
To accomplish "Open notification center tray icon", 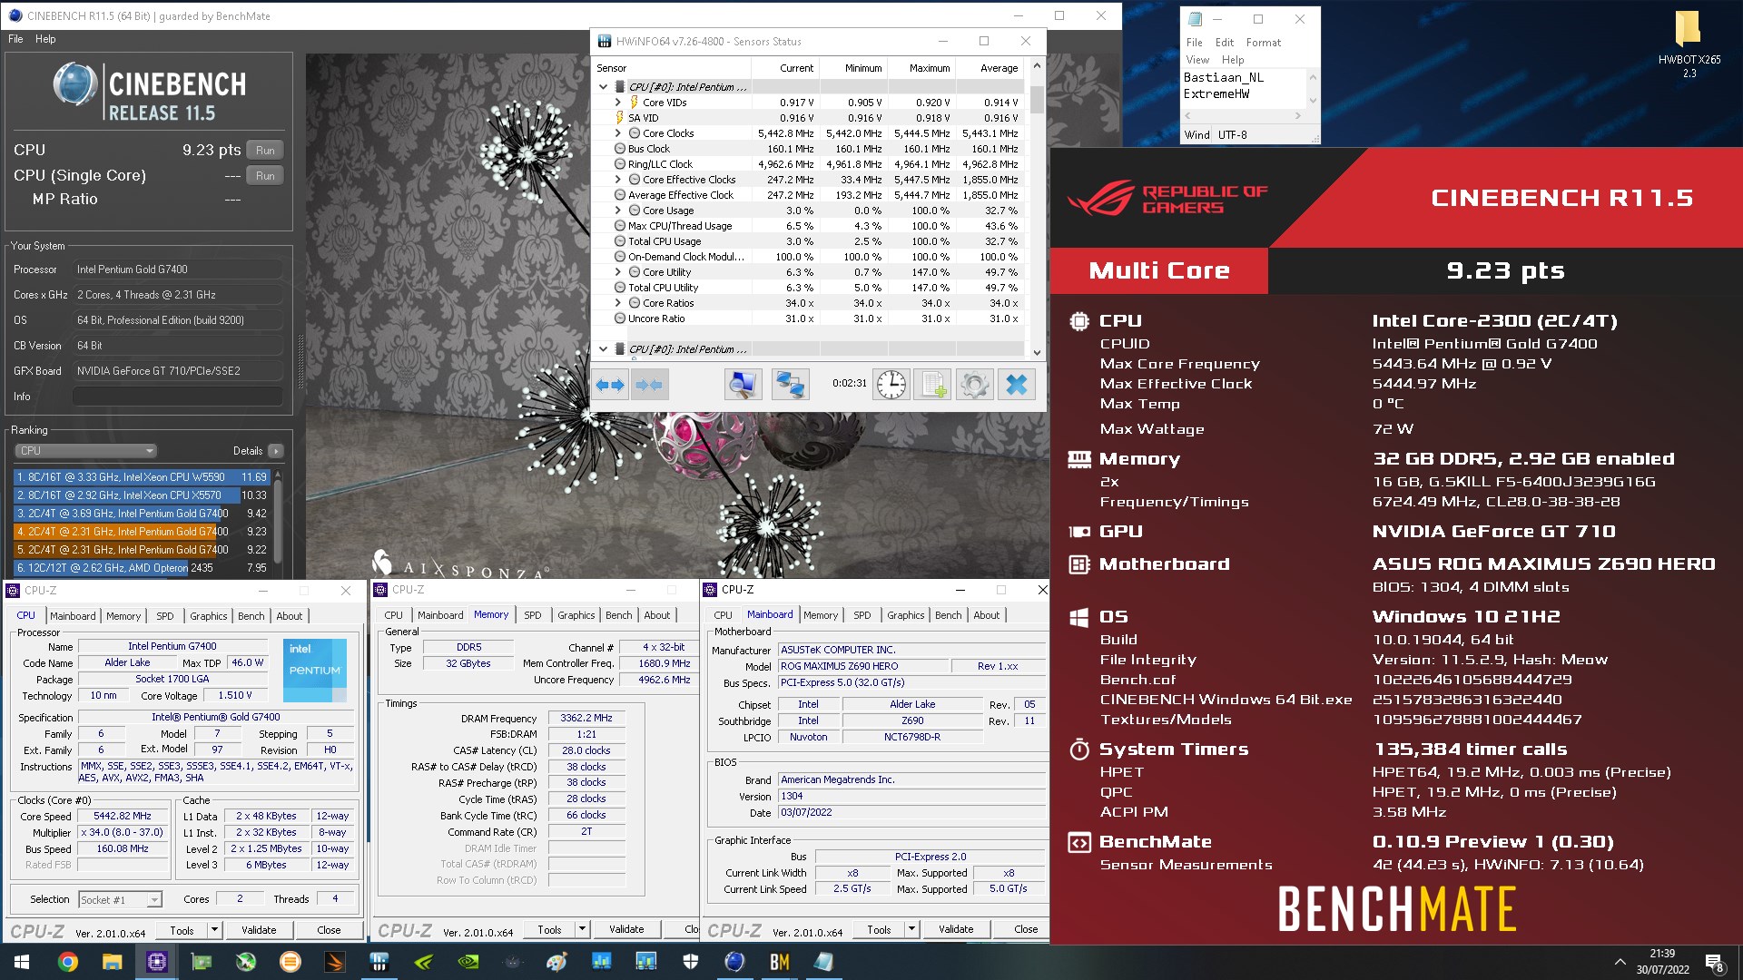I will pyautogui.click(x=1714, y=963).
